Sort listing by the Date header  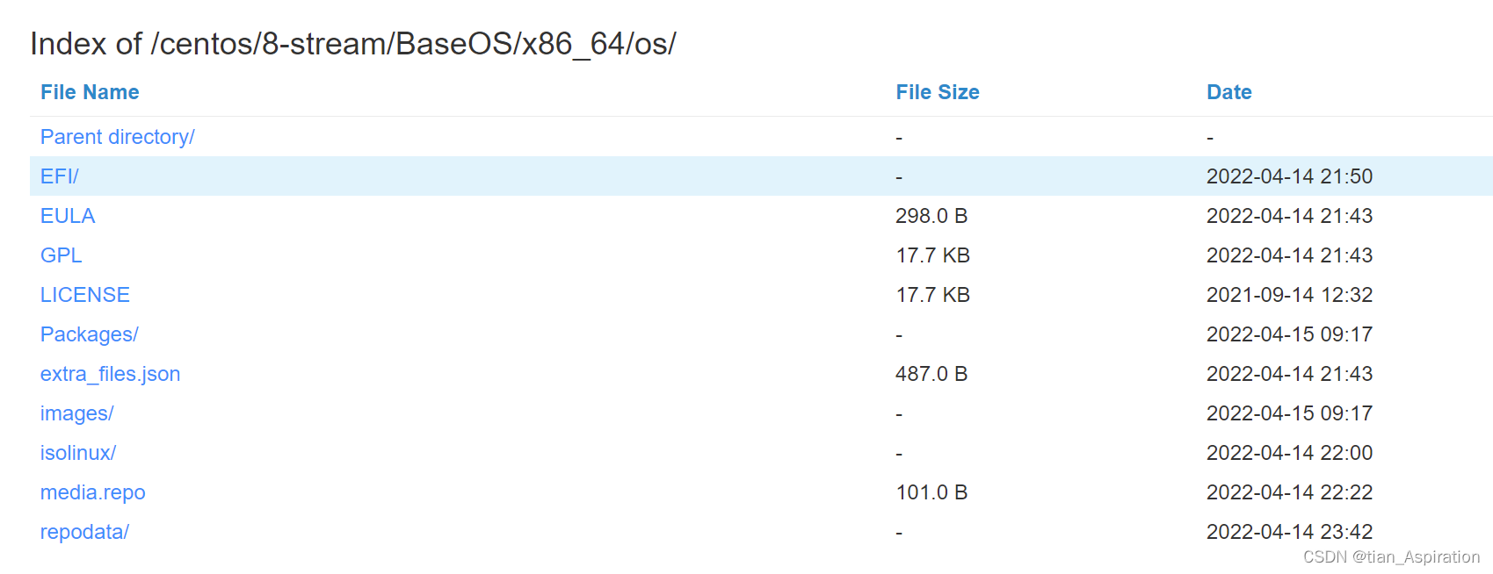point(1228,91)
